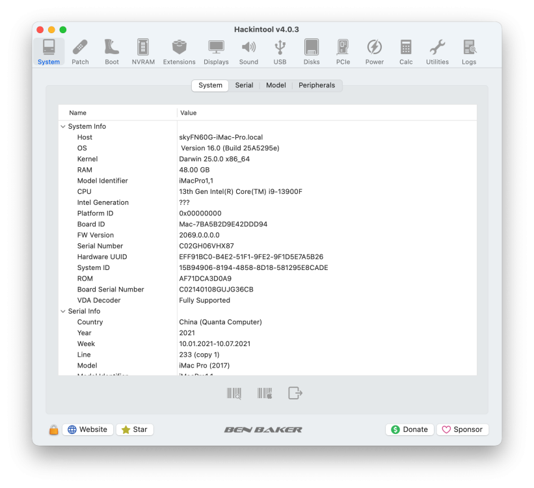Click value China (Quanta Computer)
The image size is (534, 488).
tap(220, 322)
